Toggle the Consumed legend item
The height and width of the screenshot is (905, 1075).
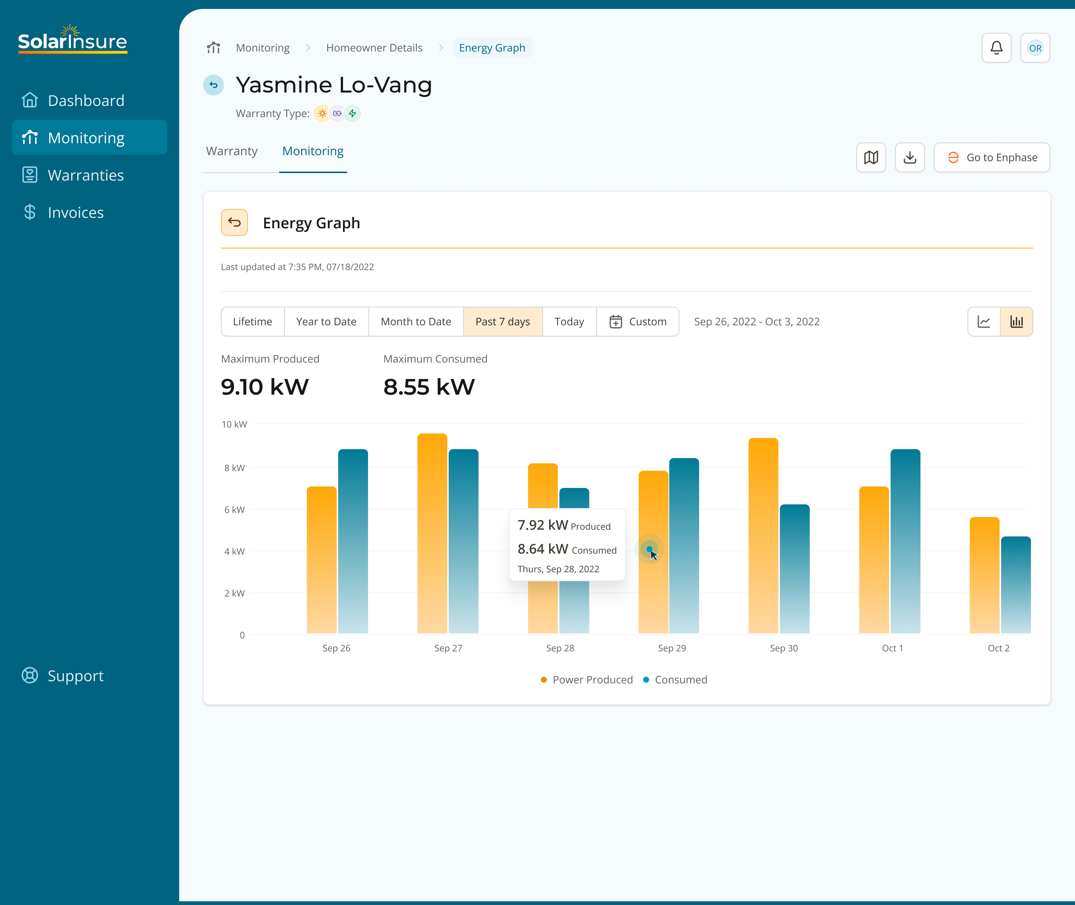click(x=674, y=679)
